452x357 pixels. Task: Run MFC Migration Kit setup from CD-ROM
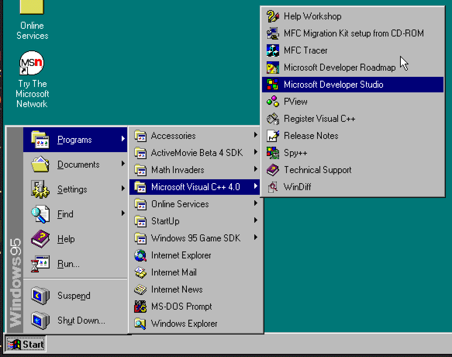[354, 33]
